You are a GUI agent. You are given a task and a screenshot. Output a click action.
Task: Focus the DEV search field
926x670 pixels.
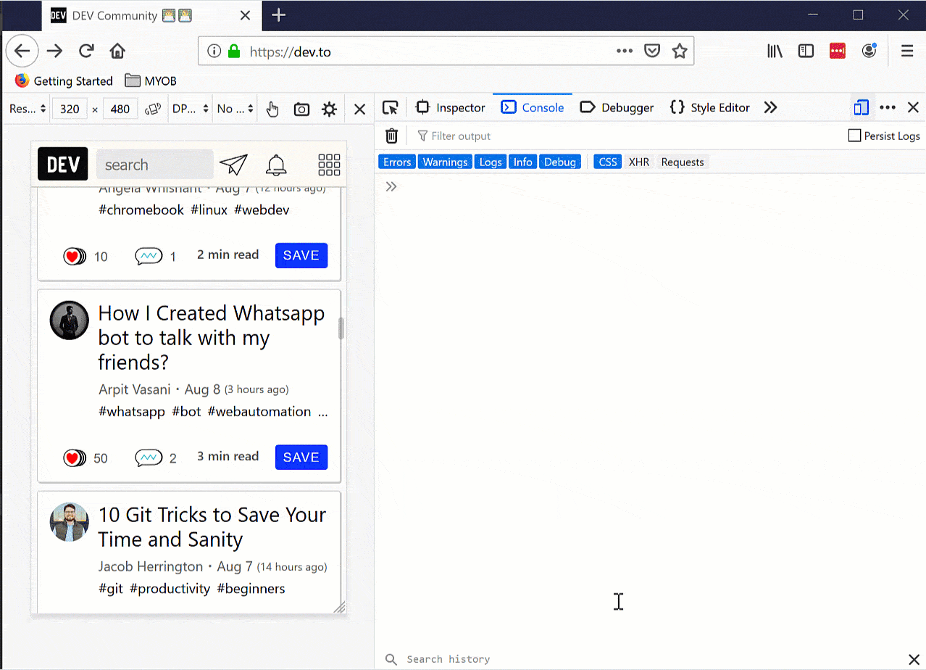point(155,165)
